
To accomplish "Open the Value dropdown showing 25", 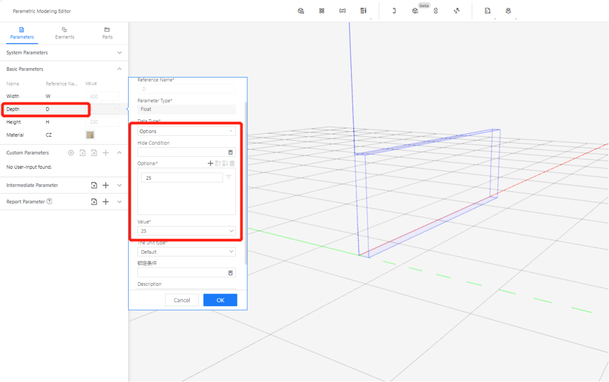I will [186, 231].
